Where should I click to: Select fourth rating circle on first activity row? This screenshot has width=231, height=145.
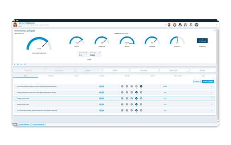[136, 86]
